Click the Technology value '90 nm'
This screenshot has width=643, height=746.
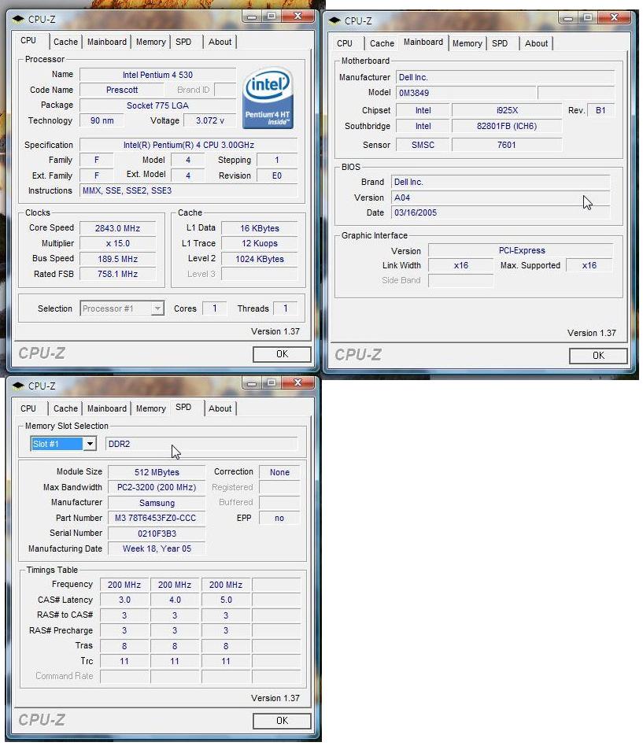(102, 120)
